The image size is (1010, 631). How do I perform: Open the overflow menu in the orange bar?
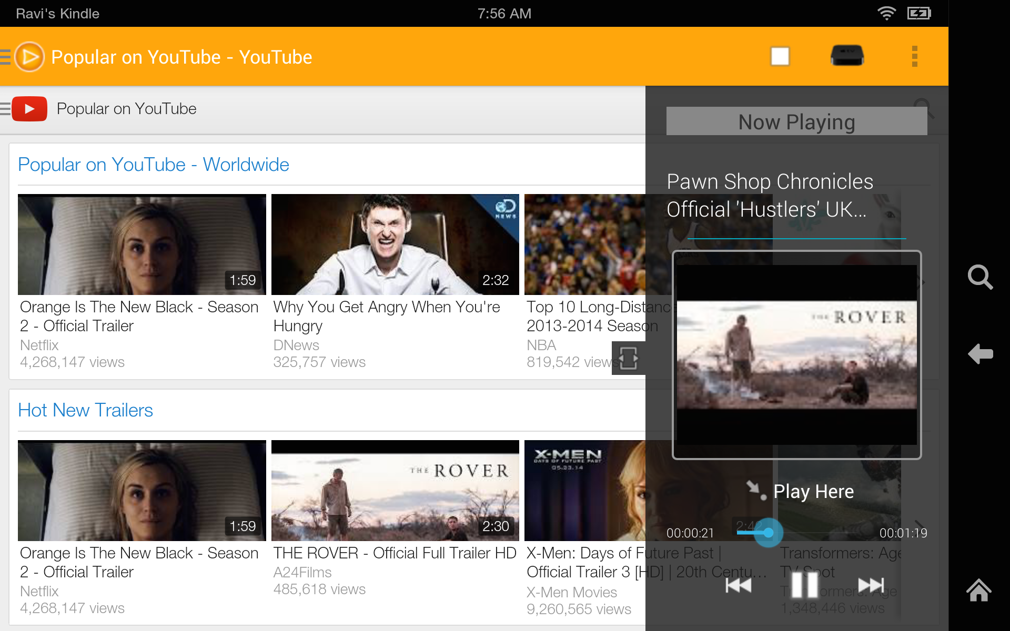(915, 56)
